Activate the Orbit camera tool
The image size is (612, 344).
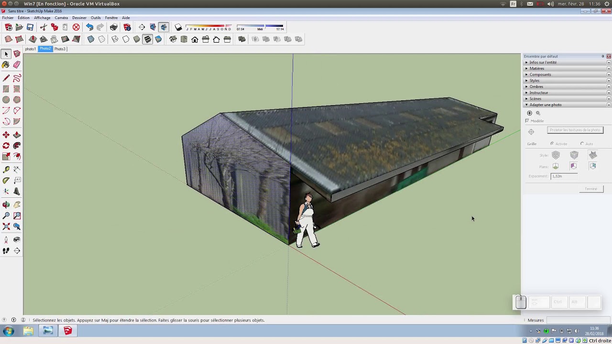tap(6, 204)
